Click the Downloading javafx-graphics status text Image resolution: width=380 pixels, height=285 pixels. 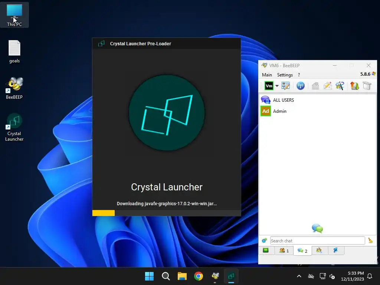pyautogui.click(x=167, y=204)
